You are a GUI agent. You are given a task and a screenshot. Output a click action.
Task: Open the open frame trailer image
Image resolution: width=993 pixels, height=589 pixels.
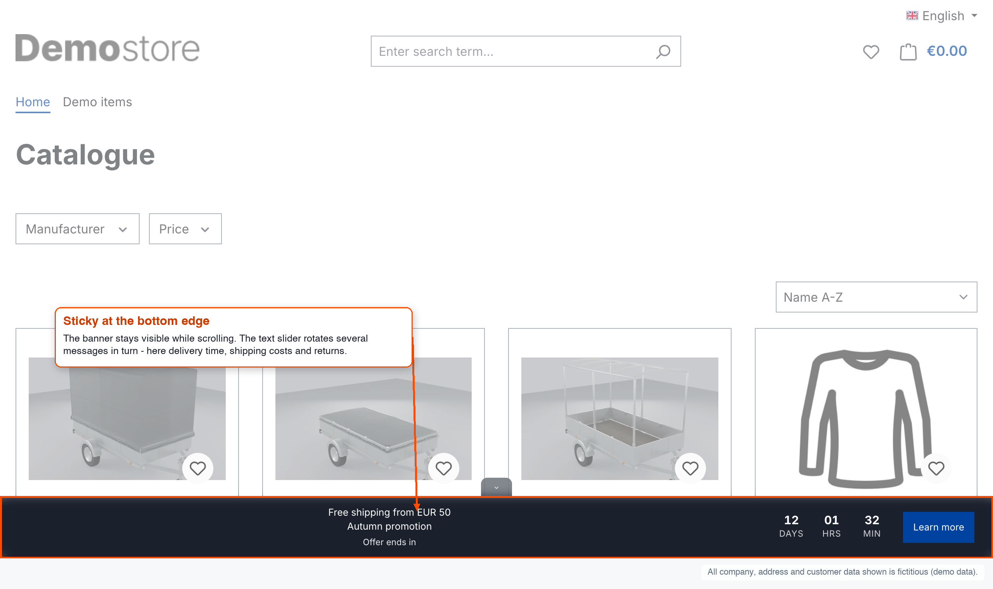point(619,418)
